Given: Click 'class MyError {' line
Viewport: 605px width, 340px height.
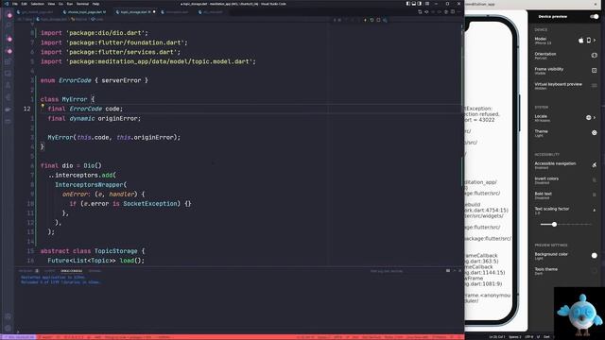Looking at the screenshot, I should click(x=67, y=99).
